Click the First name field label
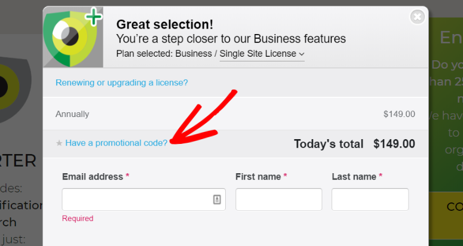 click(x=258, y=177)
